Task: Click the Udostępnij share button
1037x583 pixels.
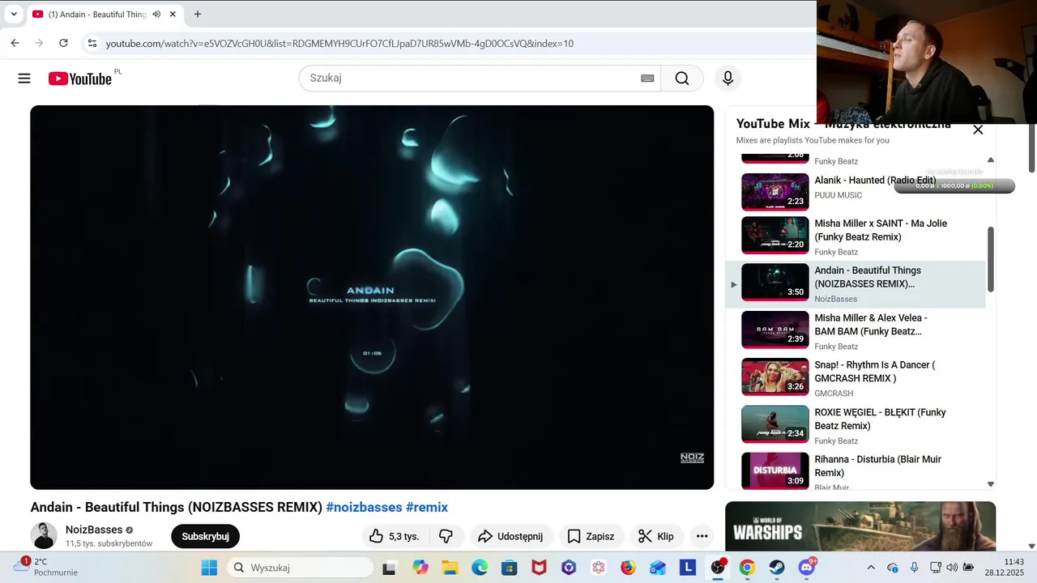Action: click(512, 536)
